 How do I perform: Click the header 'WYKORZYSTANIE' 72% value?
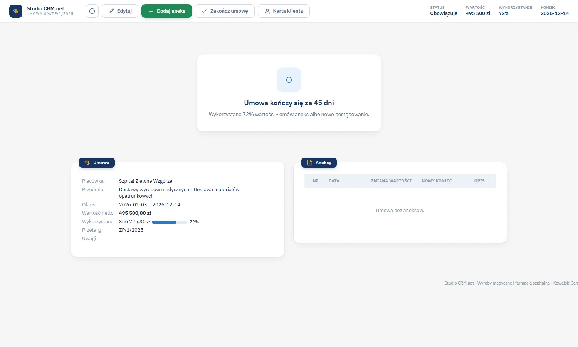pyautogui.click(x=504, y=13)
